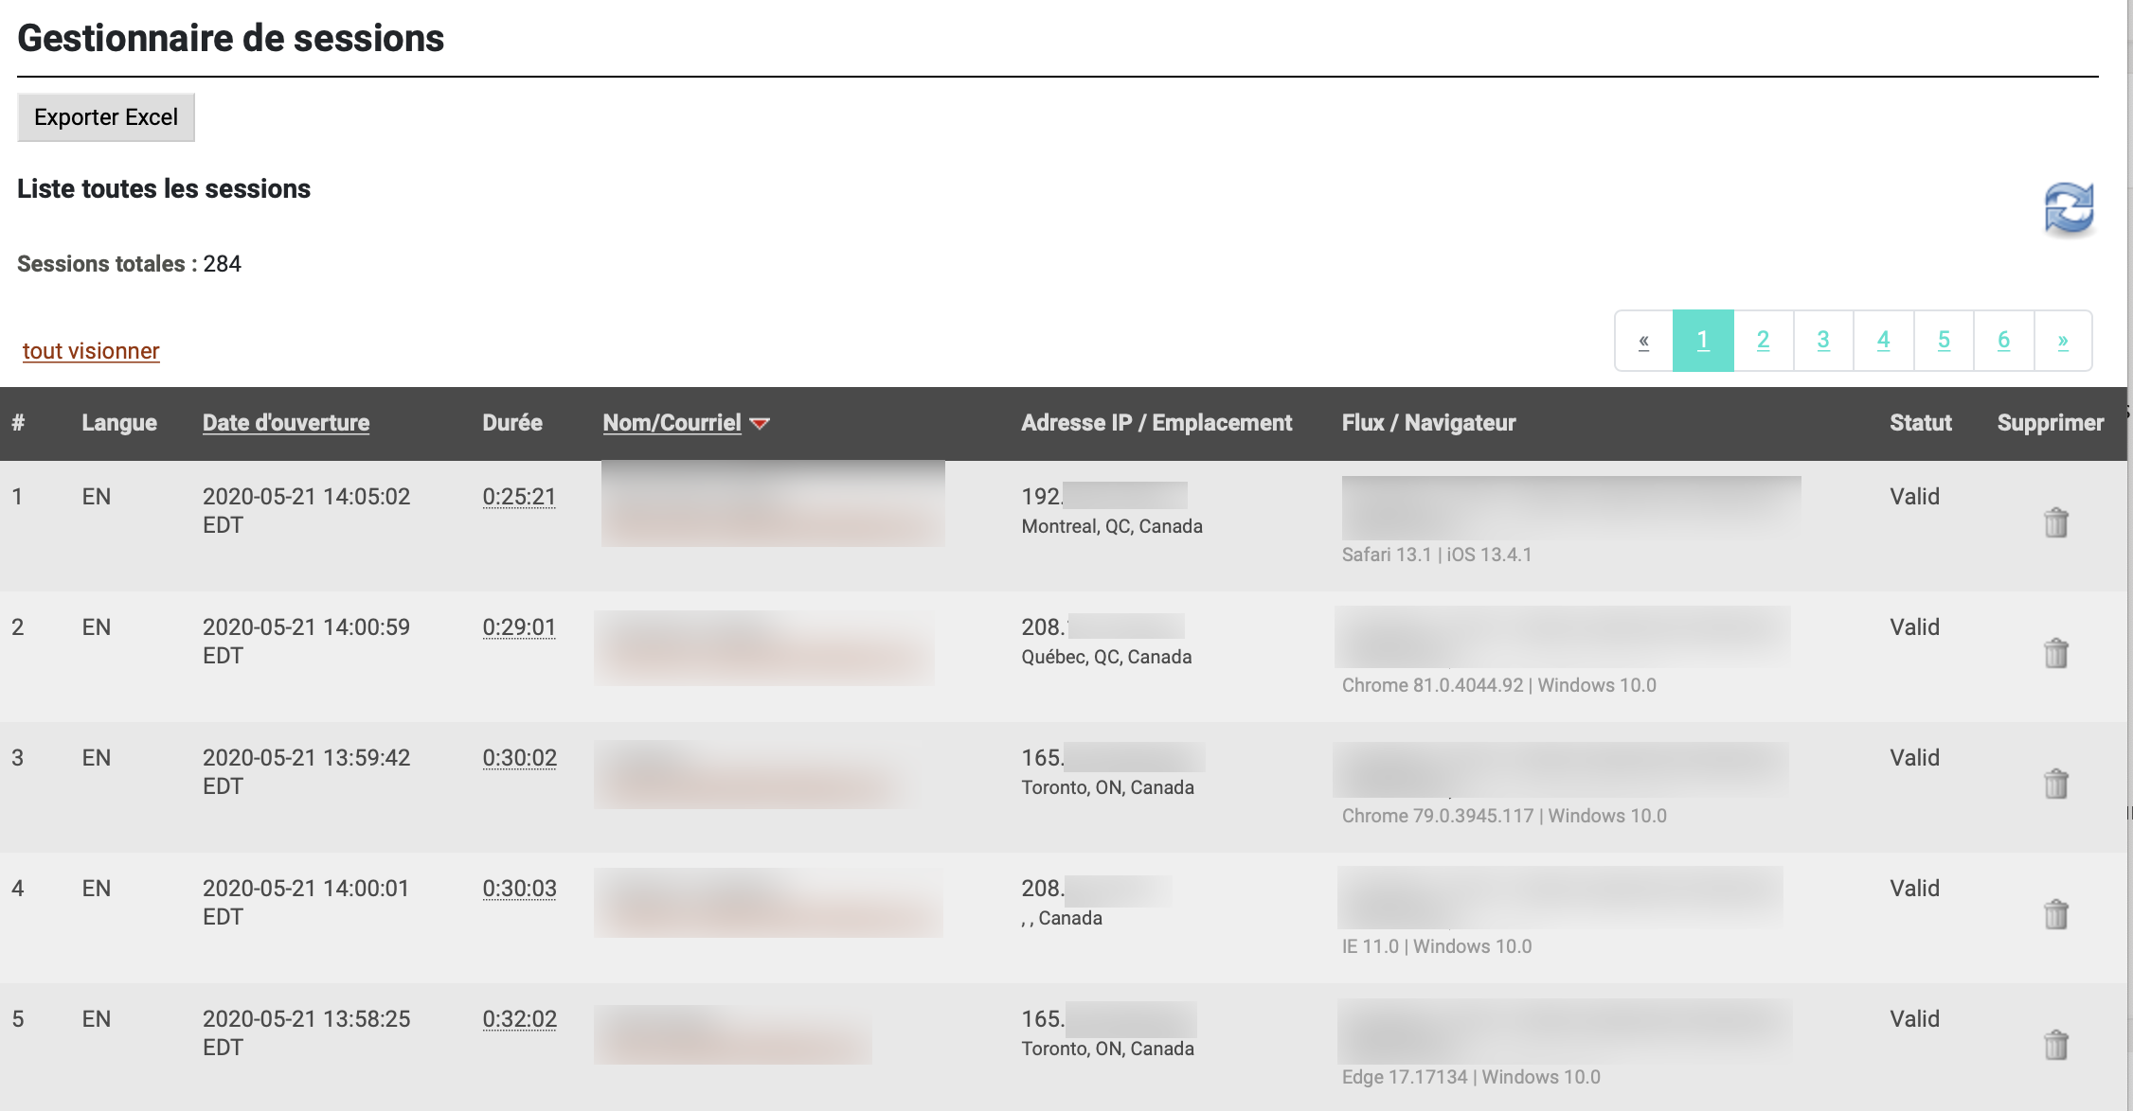Open duration details 0:25:21
Screen dimensions: 2133x1111
tap(519, 496)
